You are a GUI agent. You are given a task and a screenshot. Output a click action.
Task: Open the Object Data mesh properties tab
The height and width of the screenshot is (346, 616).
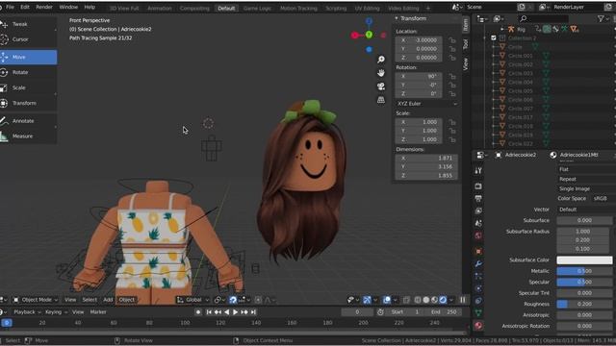point(478,313)
